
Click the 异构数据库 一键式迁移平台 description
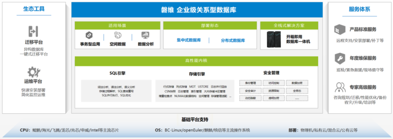tap(33, 51)
